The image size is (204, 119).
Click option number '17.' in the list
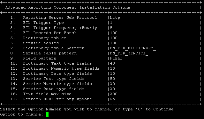[14, 99]
